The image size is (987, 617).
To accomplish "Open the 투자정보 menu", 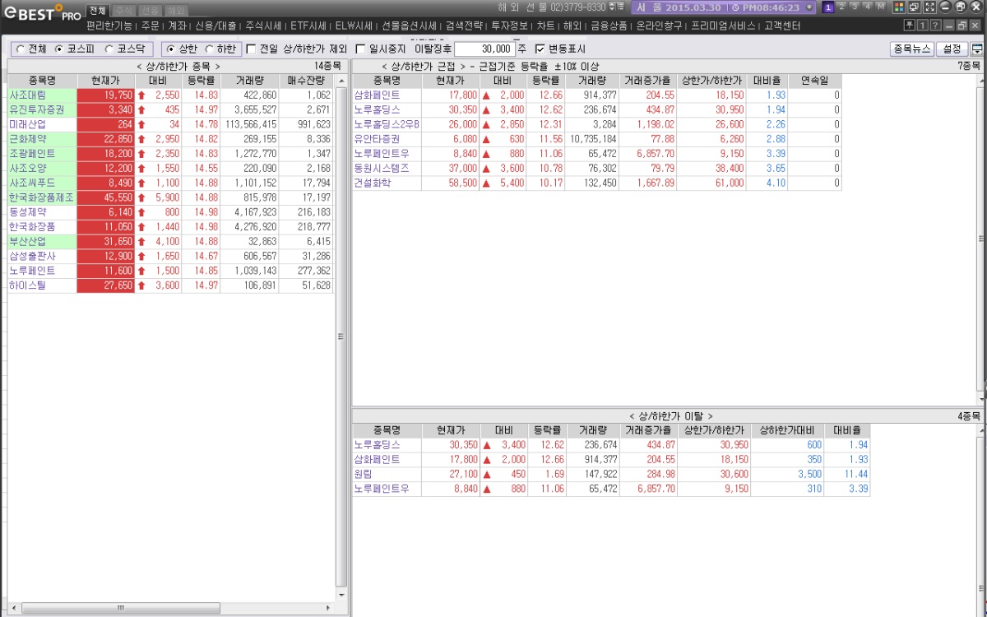I will [508, 26].
